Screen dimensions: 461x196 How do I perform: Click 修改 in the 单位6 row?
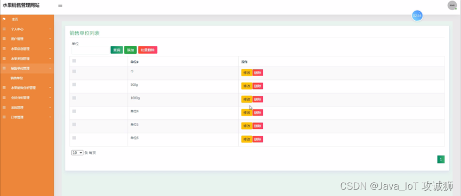click(247, 139)
